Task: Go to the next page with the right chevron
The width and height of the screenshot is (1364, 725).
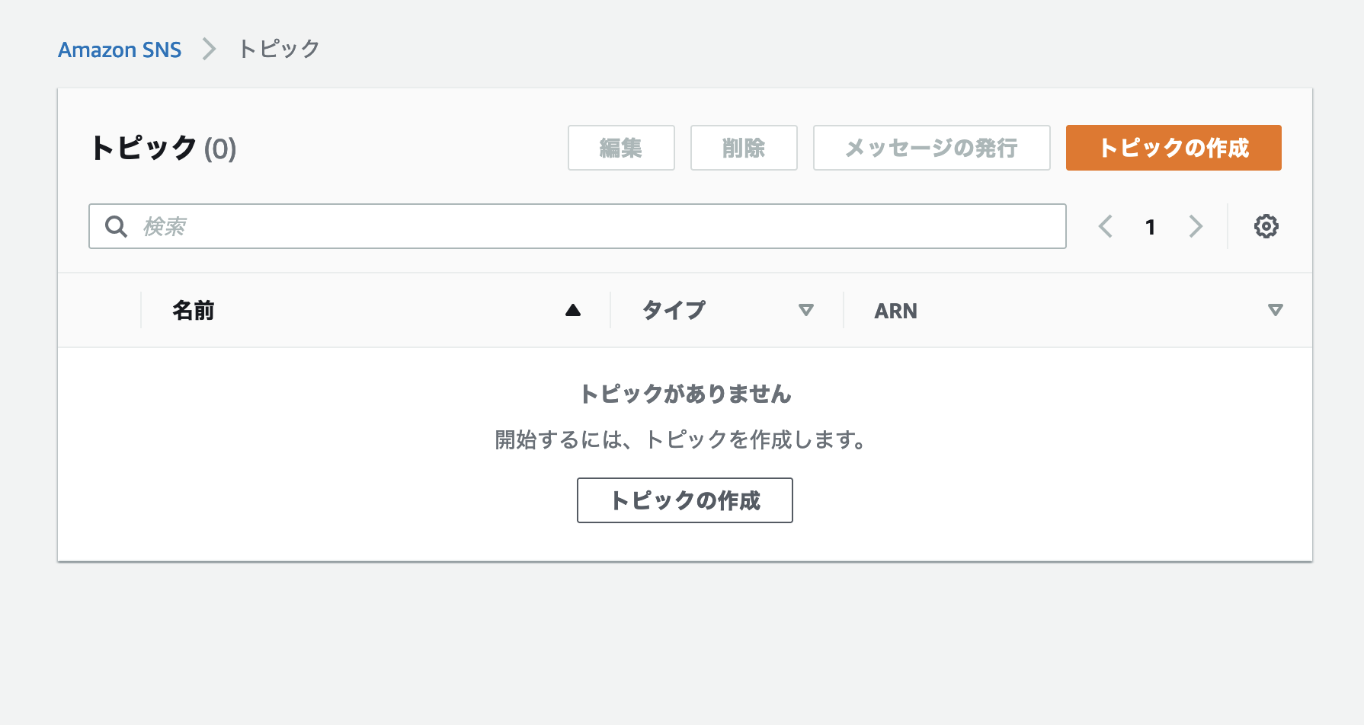Action: click(1196, 226)
